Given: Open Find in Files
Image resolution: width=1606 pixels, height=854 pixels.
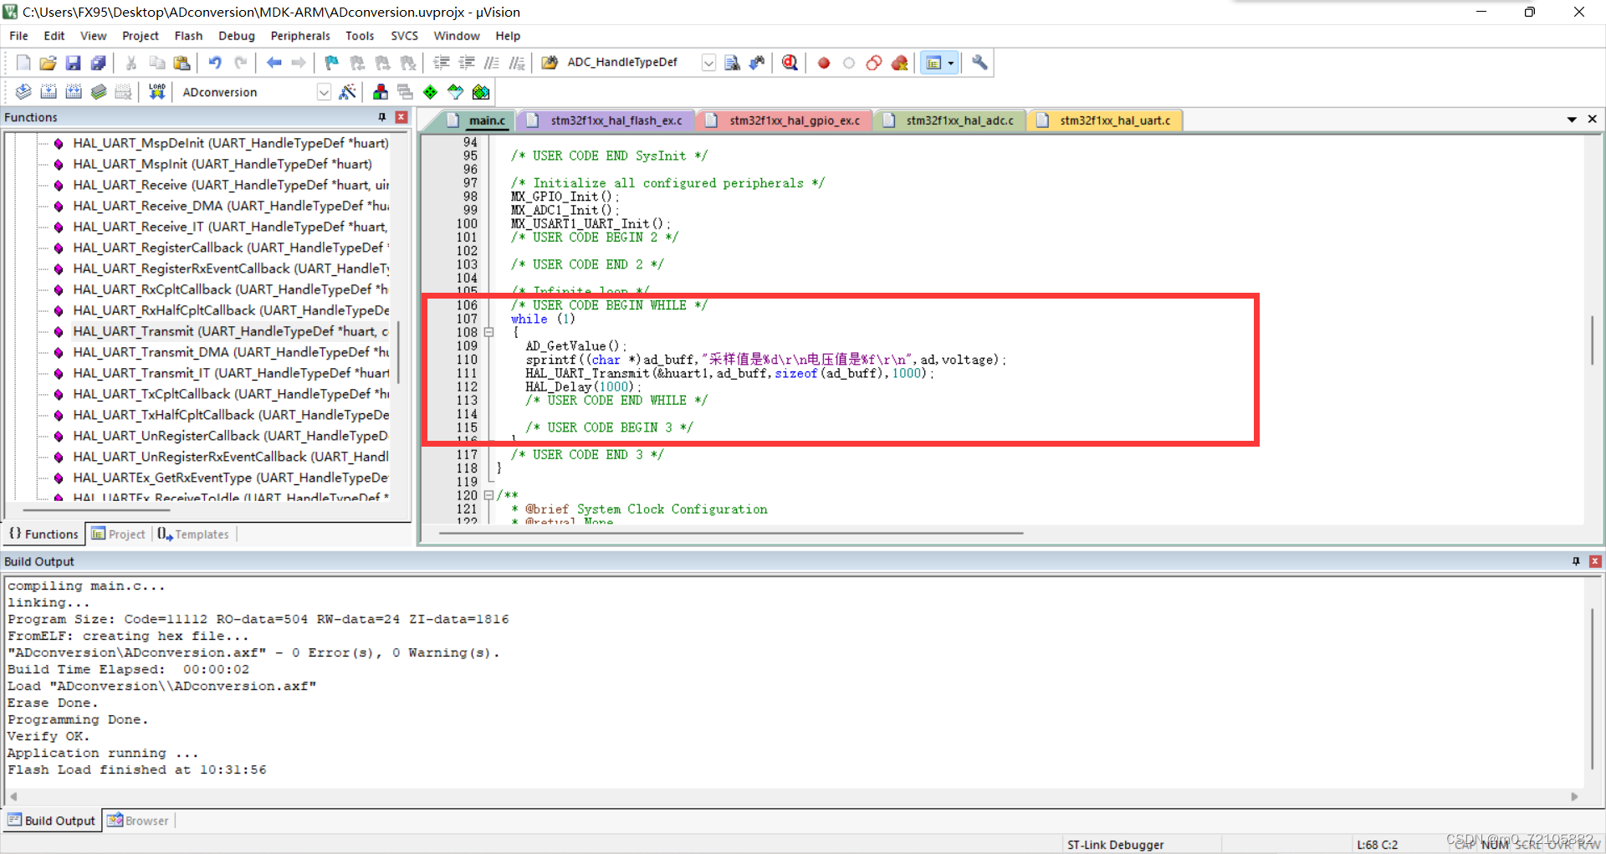Looking at the screenshot, I should (x=733, y=63).
